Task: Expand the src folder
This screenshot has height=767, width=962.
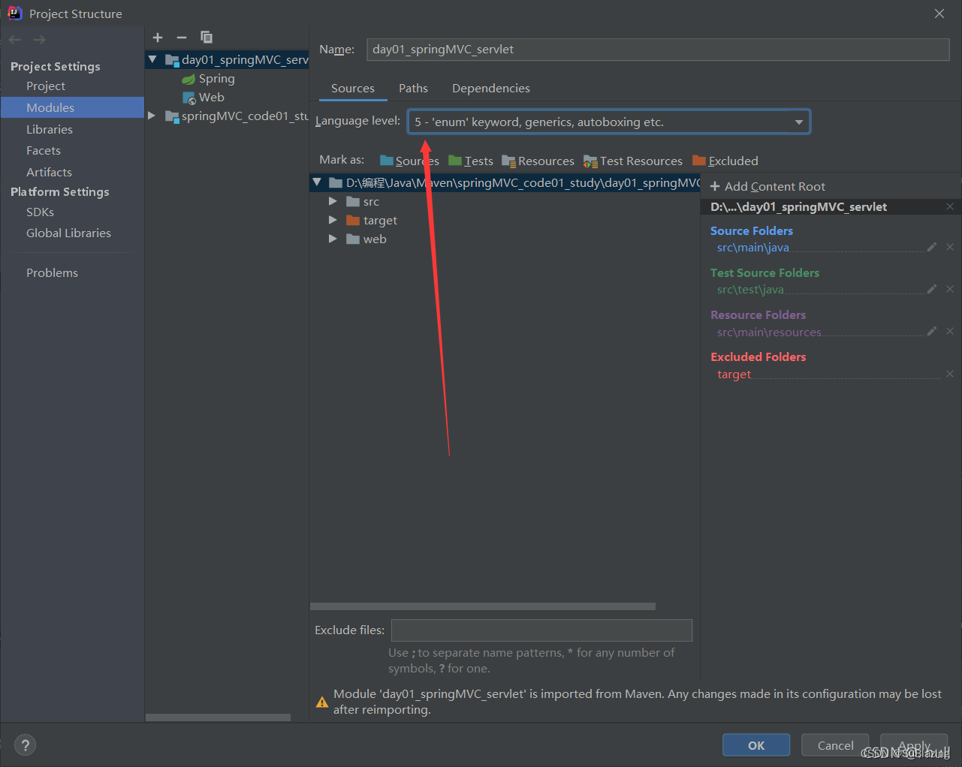Action: (x=333, y=201)
